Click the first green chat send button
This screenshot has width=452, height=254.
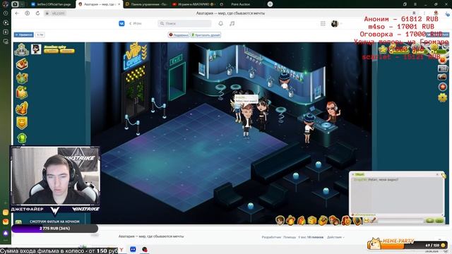tap(430, 221)
